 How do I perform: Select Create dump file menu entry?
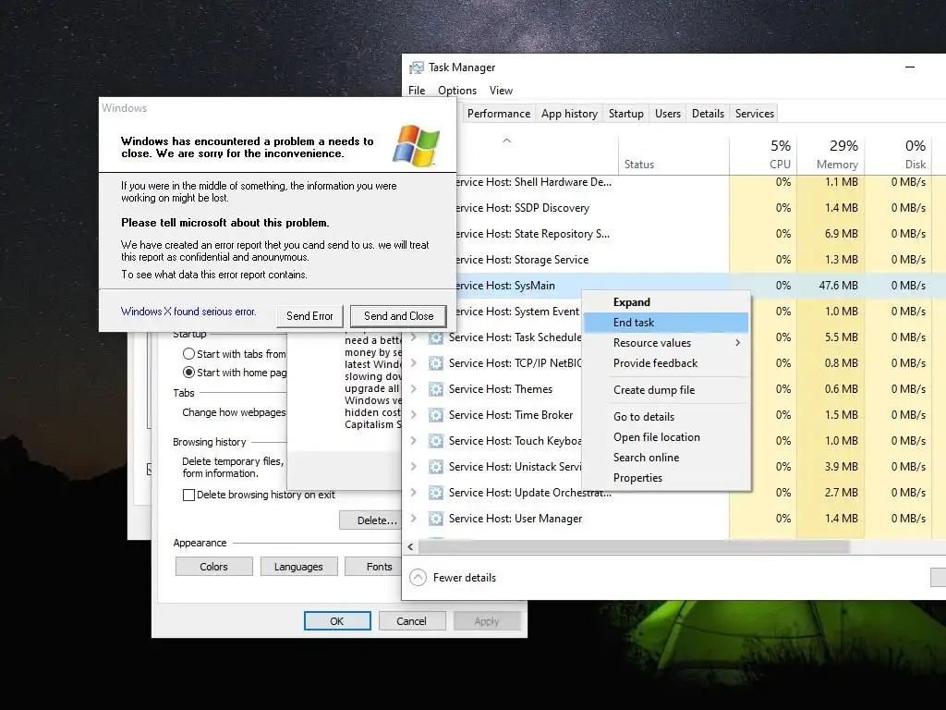pyautogui.click(x=666, y=390)
